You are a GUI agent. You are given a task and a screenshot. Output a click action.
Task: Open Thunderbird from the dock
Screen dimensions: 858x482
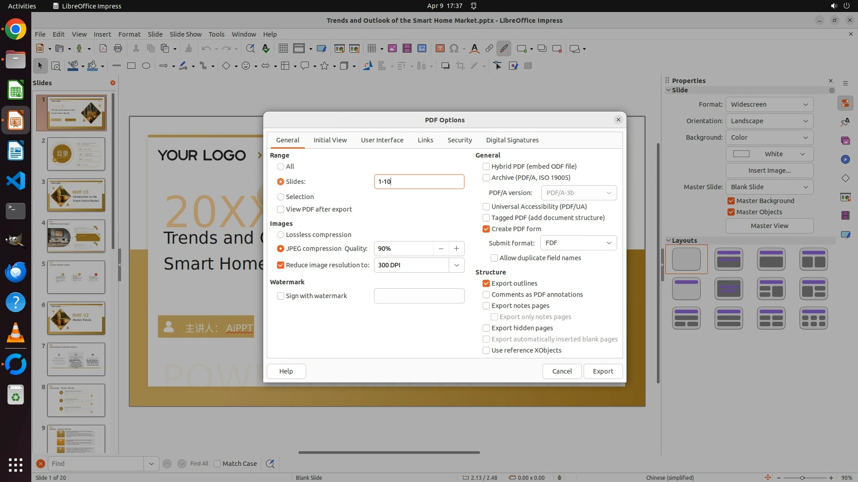(16, 272)
